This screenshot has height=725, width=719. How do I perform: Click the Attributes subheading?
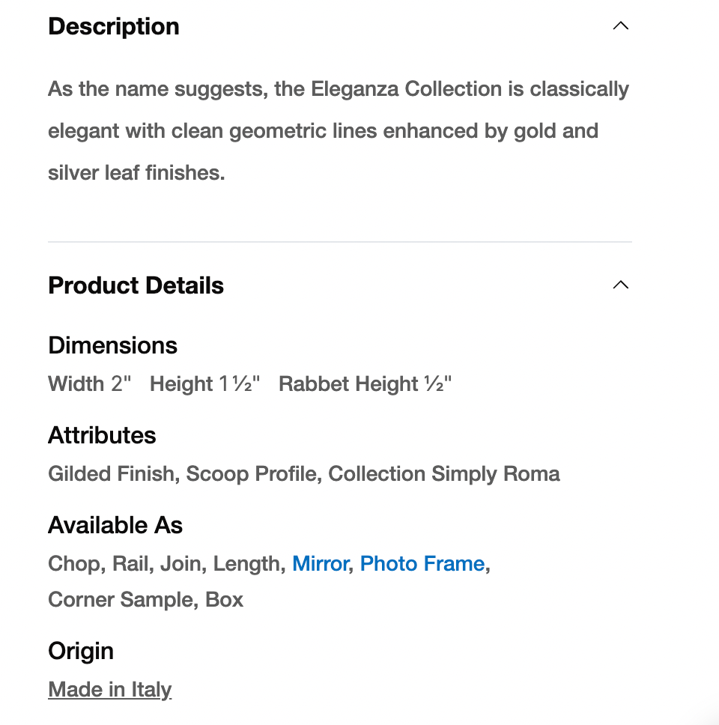pos(102,435)
